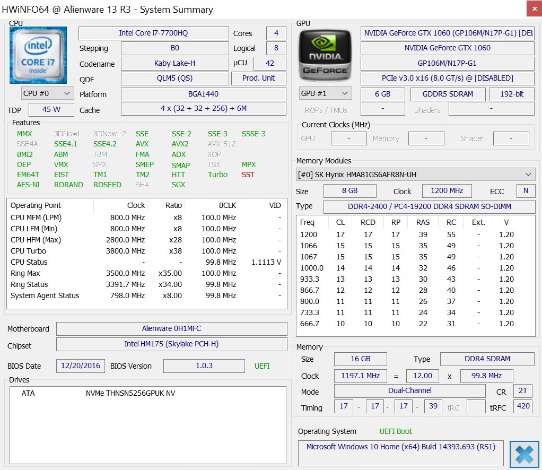This screenshot has height=470, width=542.
Task: Close the System Summary window
Action: pyautogui.click(x=534, y=9)
